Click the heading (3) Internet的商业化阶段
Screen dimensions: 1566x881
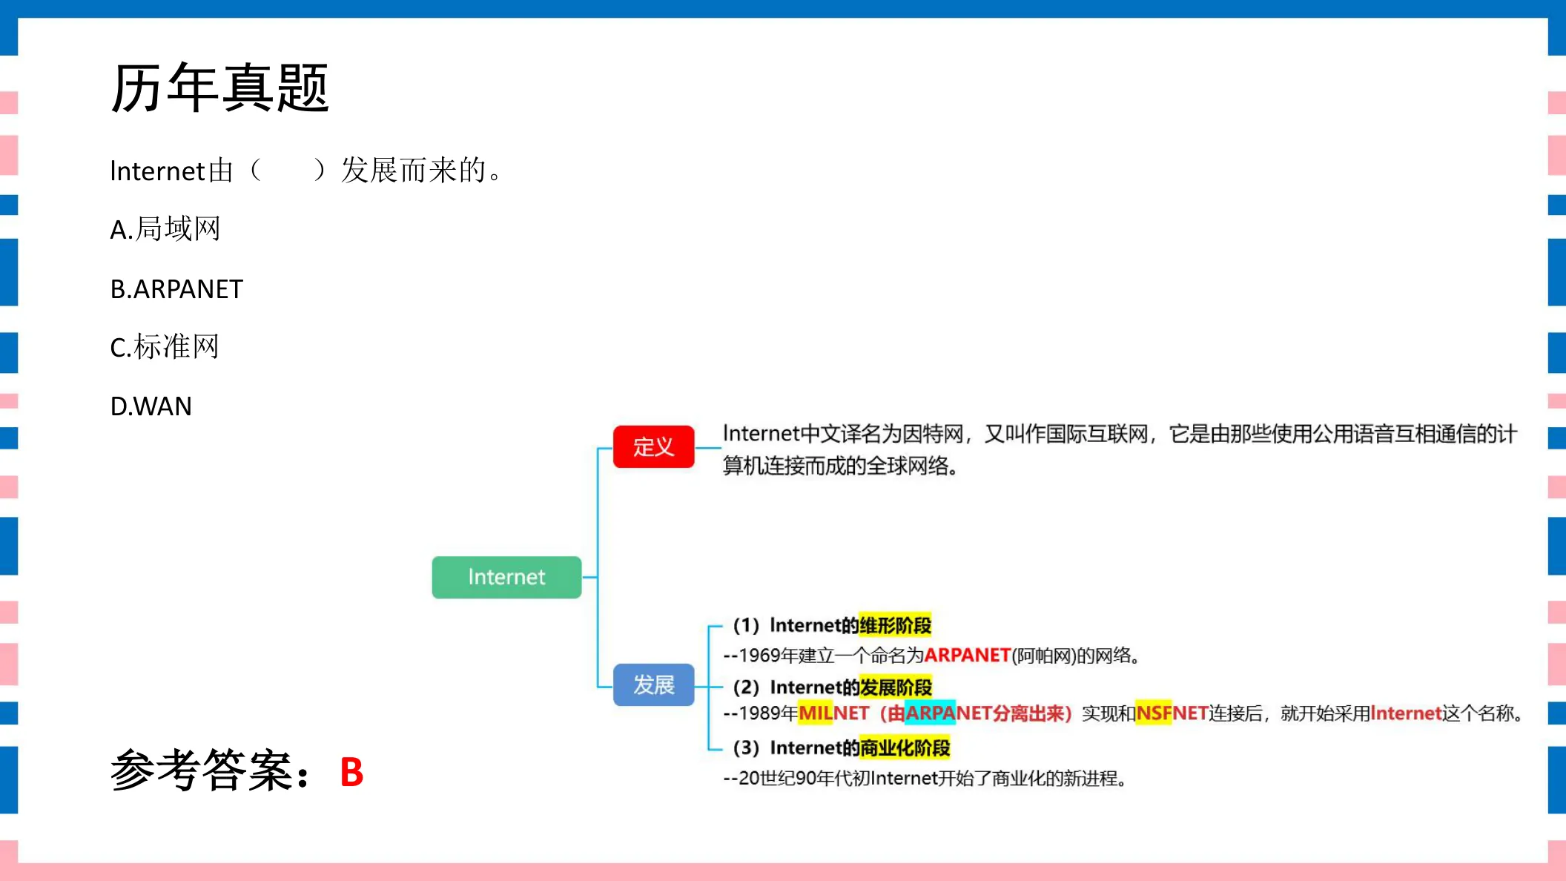(841, 748)
